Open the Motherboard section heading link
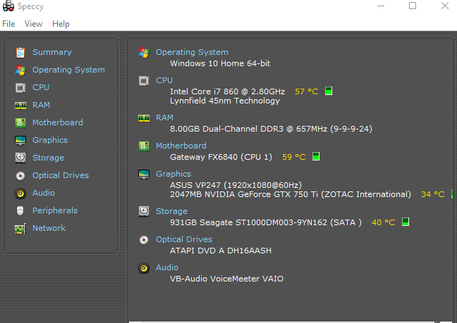 tap(181, 146)
